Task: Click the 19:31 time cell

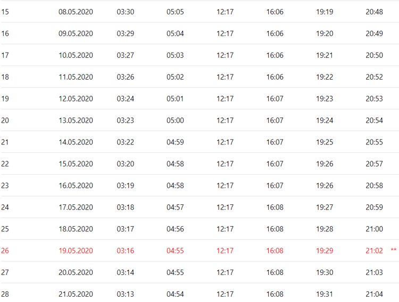Action: pyautogui.click(x=325, y=294)
